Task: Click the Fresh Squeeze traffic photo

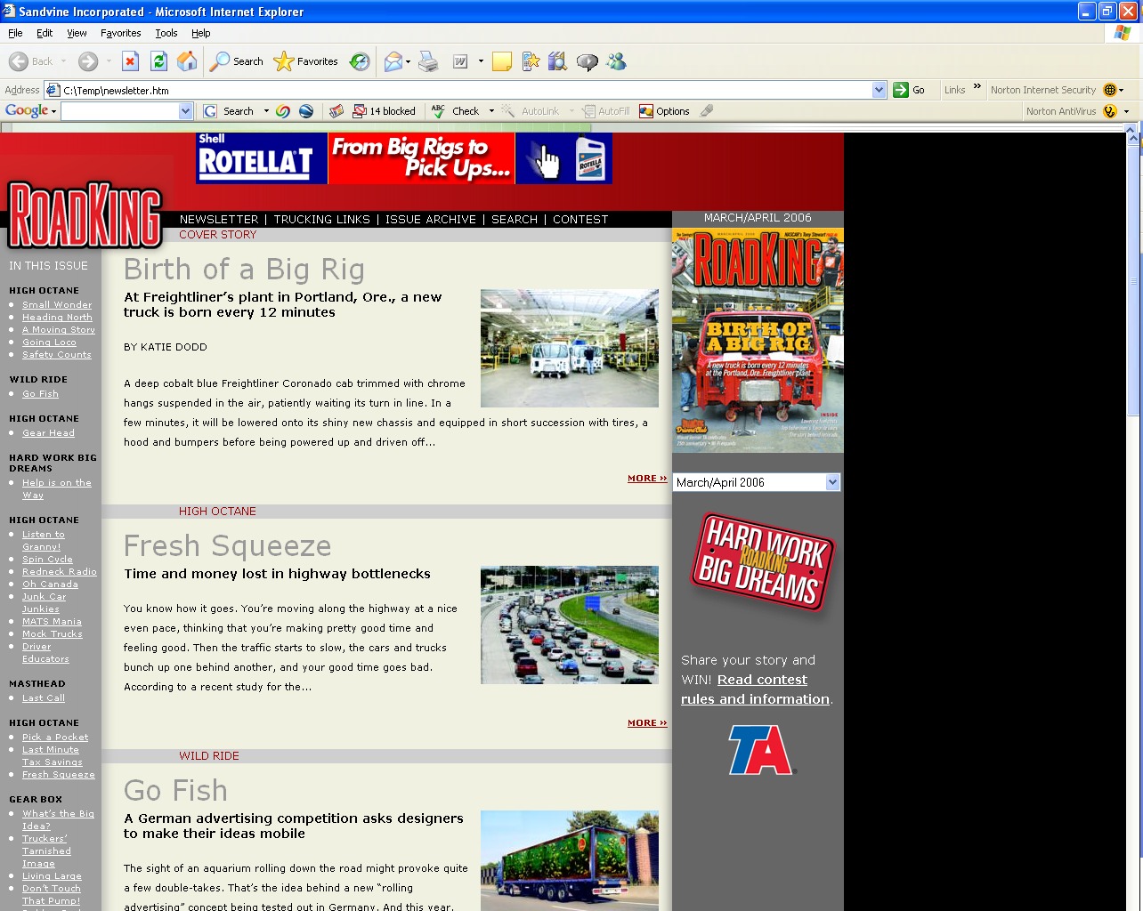Action: point(570,625)
